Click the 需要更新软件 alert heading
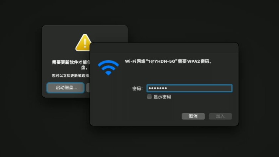 click(x=71, y=62)
